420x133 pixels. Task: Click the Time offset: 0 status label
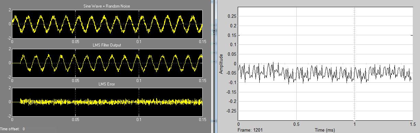pos(12,129)
